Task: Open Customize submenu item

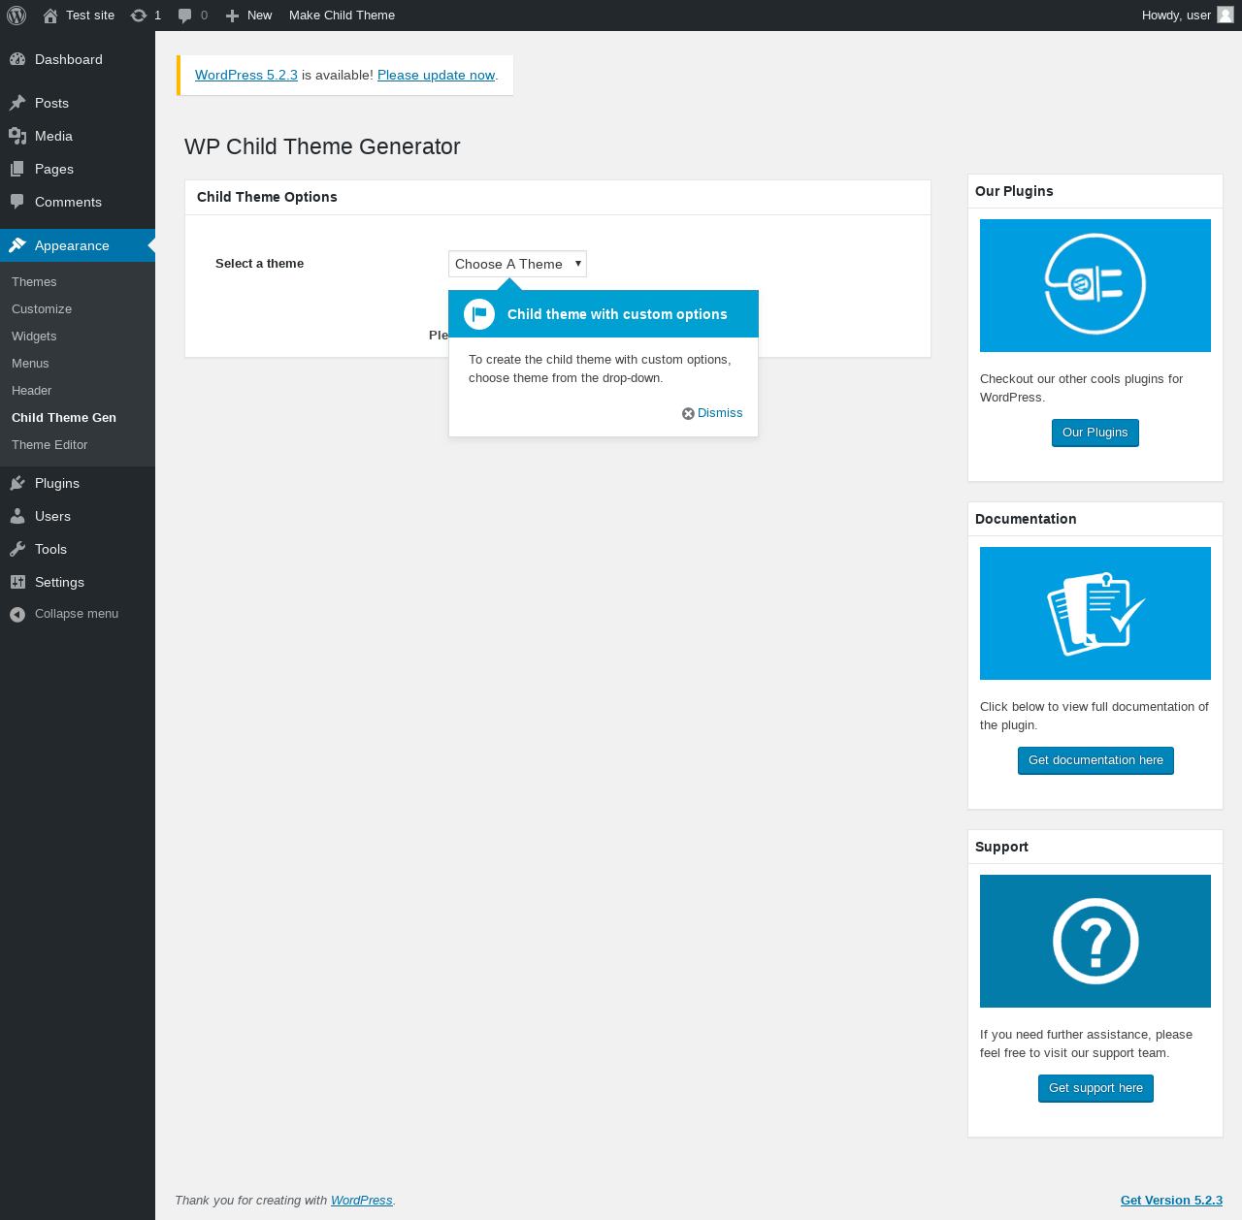Action: point(42,309)
